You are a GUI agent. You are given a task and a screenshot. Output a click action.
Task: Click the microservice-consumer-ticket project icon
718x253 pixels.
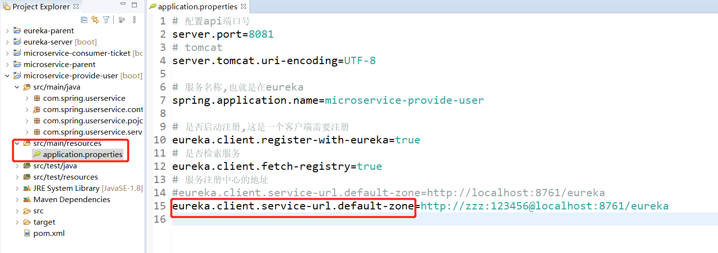point(17,53)
